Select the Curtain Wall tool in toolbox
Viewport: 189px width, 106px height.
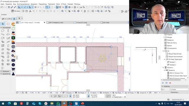(3, 46)
